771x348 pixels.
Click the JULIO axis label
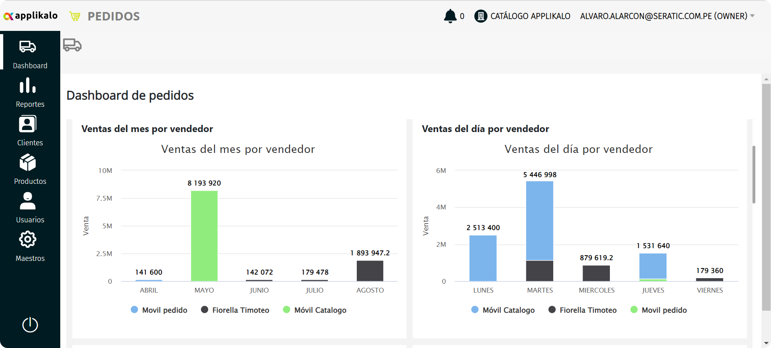[314, 290]
